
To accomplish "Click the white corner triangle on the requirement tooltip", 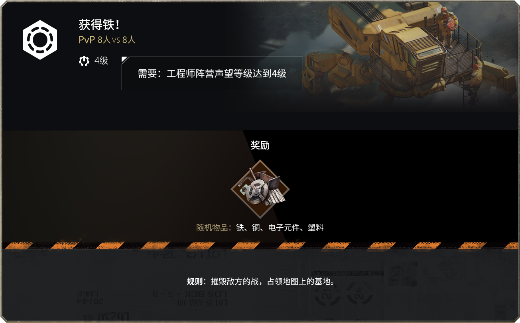I will [x=124, y=59].
